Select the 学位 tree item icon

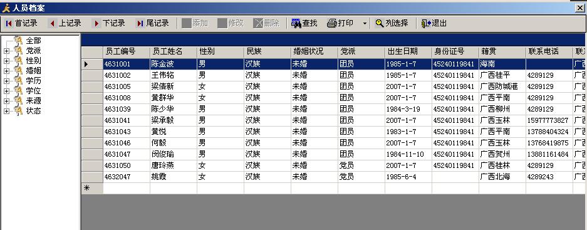tap(18, 91)
